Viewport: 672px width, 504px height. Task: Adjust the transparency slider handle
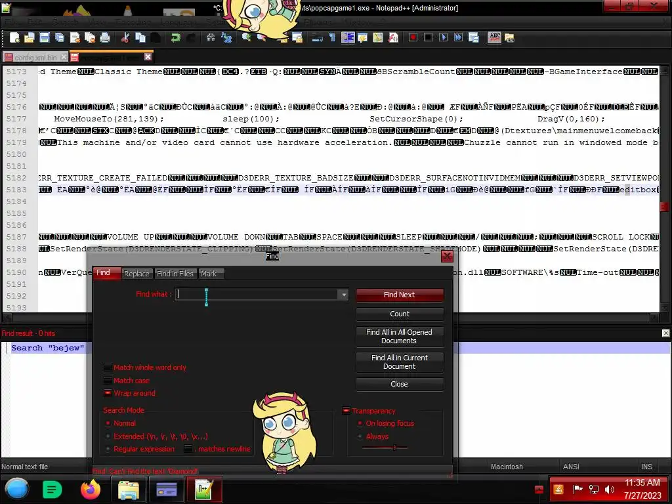[x=394, y=448]
